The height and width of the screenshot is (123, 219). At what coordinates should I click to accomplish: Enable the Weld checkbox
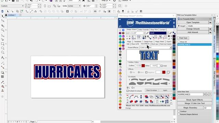[x=162, y=66]
